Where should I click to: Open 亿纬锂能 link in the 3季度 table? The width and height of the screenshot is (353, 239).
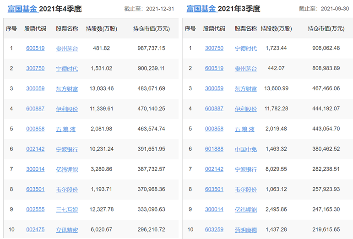(x=245, y=210)
